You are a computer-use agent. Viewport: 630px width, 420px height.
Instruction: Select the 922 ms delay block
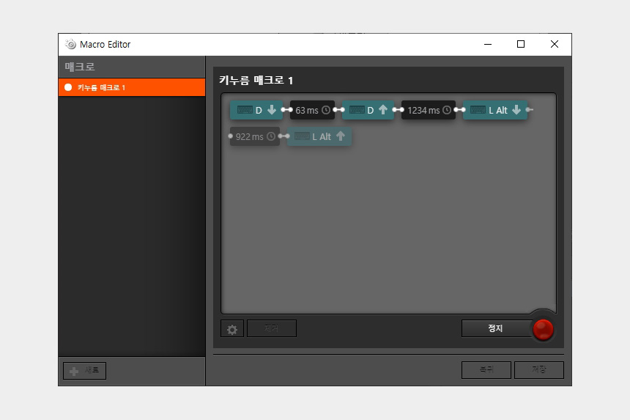coord(255,136)
